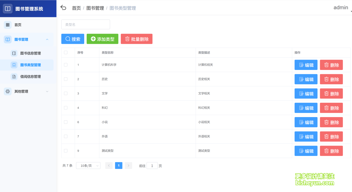Click the 类型名 search input field
This screenshot has width=352, height=192.
pyautogui.click(x=85, y=24)
